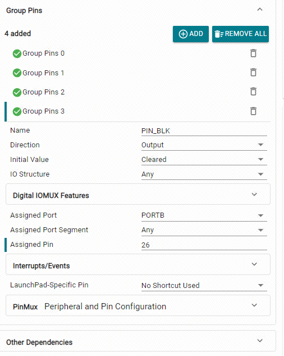Collapse the Group Pins section chevron

coord(260,10)
